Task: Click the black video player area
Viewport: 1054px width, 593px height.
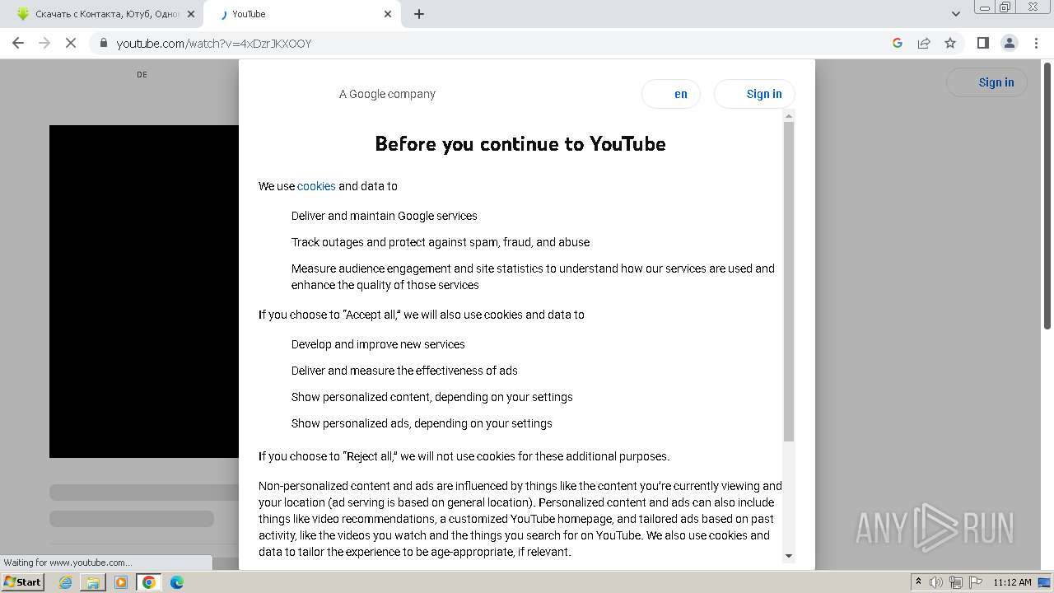Action: coord(144,292)
